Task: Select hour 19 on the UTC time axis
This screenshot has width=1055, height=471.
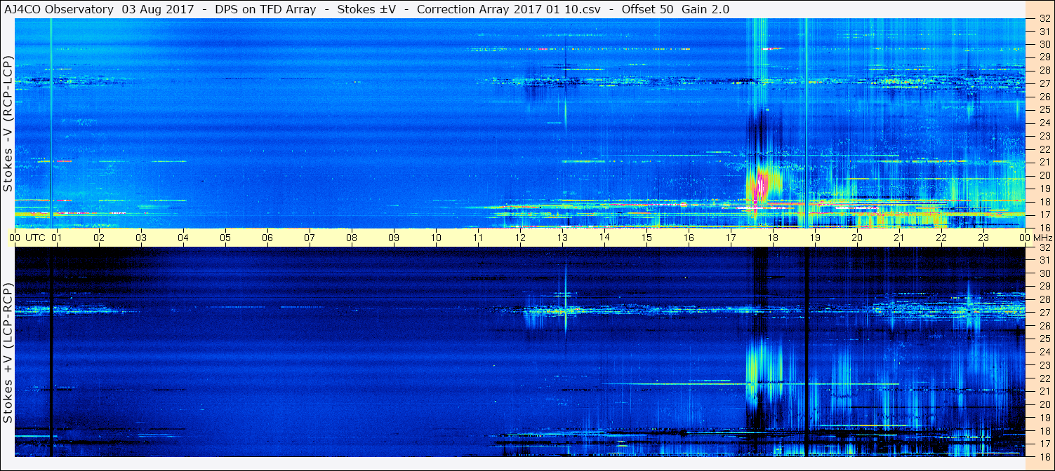Action: (x=815, y=238)
